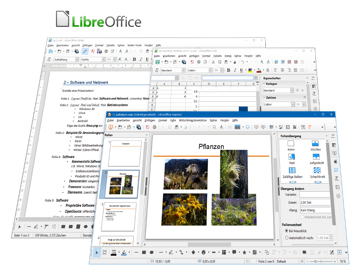Pick the Ellipse tool in Impress drawing bar
The image size is (362, 279).
pos(151,253)
